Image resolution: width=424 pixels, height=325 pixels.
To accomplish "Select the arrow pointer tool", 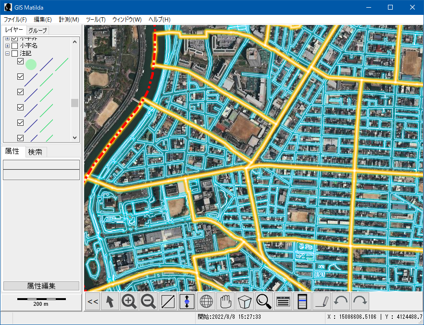I will pyautogui.click(x=110, y=301).
